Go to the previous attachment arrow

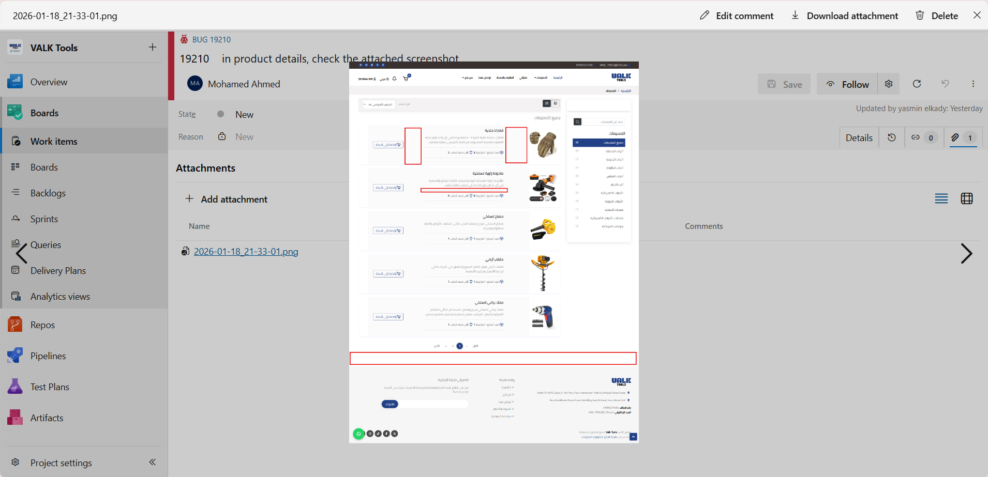coord(22,254)
